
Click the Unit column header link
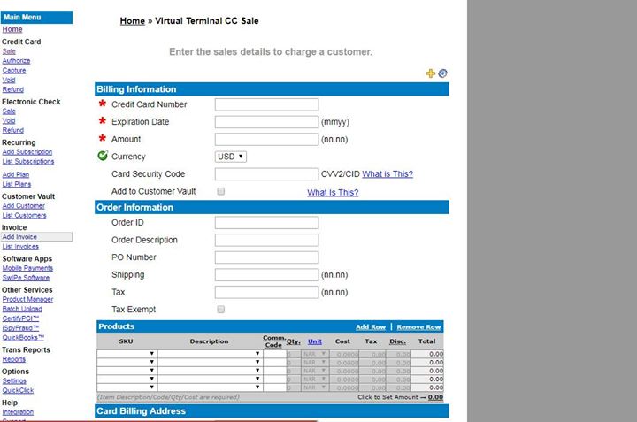tap(315, 341)
